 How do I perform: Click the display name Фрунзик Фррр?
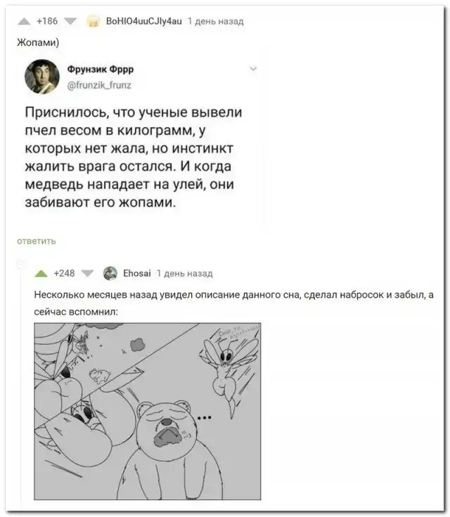[x=101, y=70]
